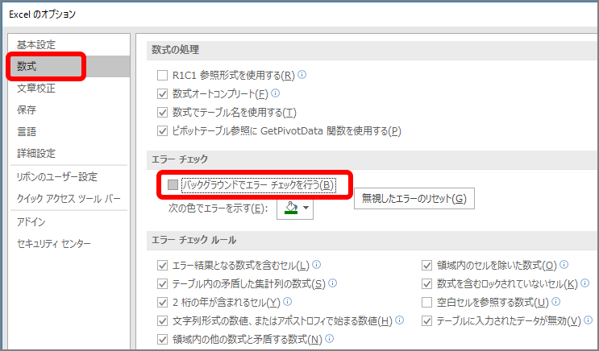Enable R1C1 参照形式を使用する checkbox

tap(162, 75)
